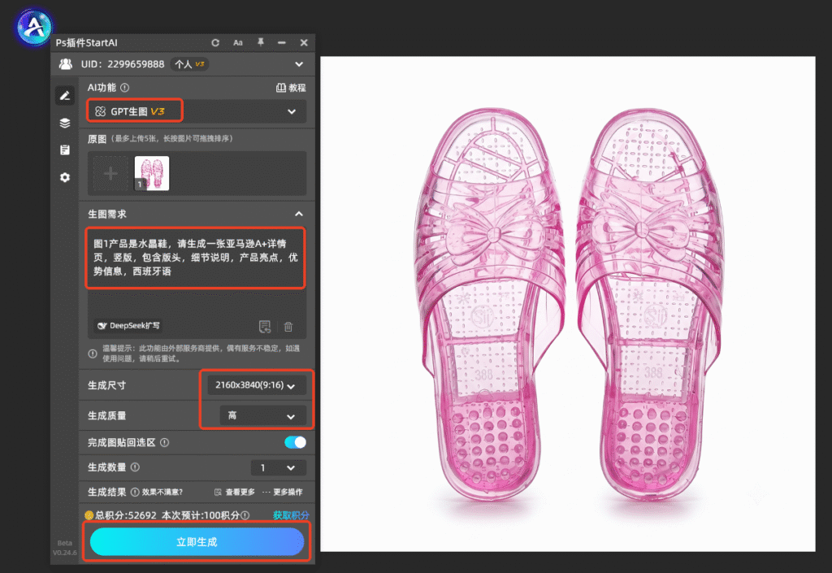Click the 立即生成 button
This screenshot has width=832, height=573.
197,541
